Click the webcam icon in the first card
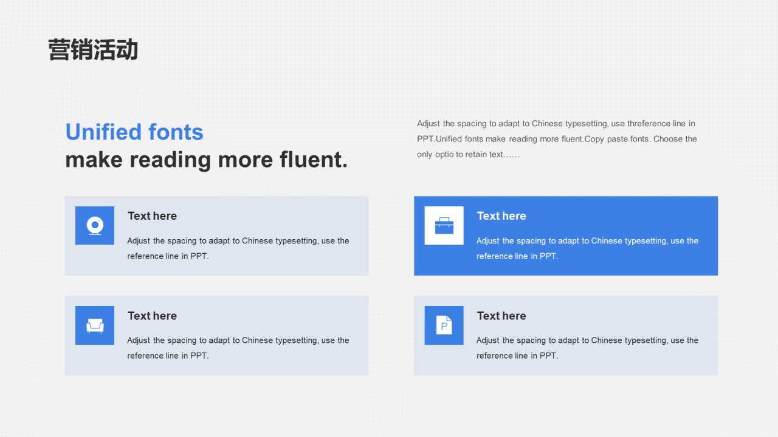 [95, 226]
